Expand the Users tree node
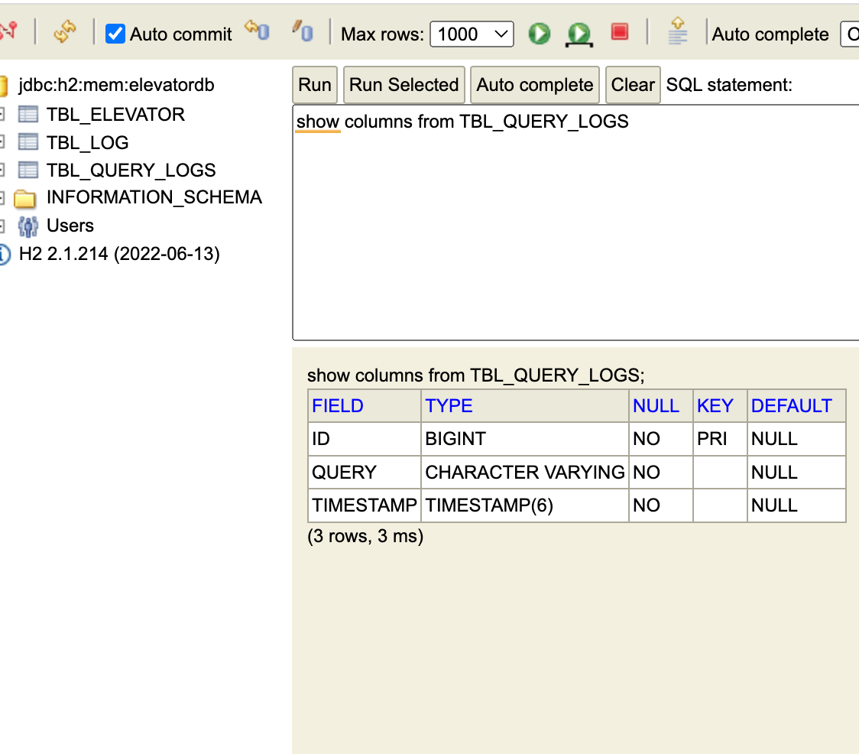859x754 pixels. 2,226
